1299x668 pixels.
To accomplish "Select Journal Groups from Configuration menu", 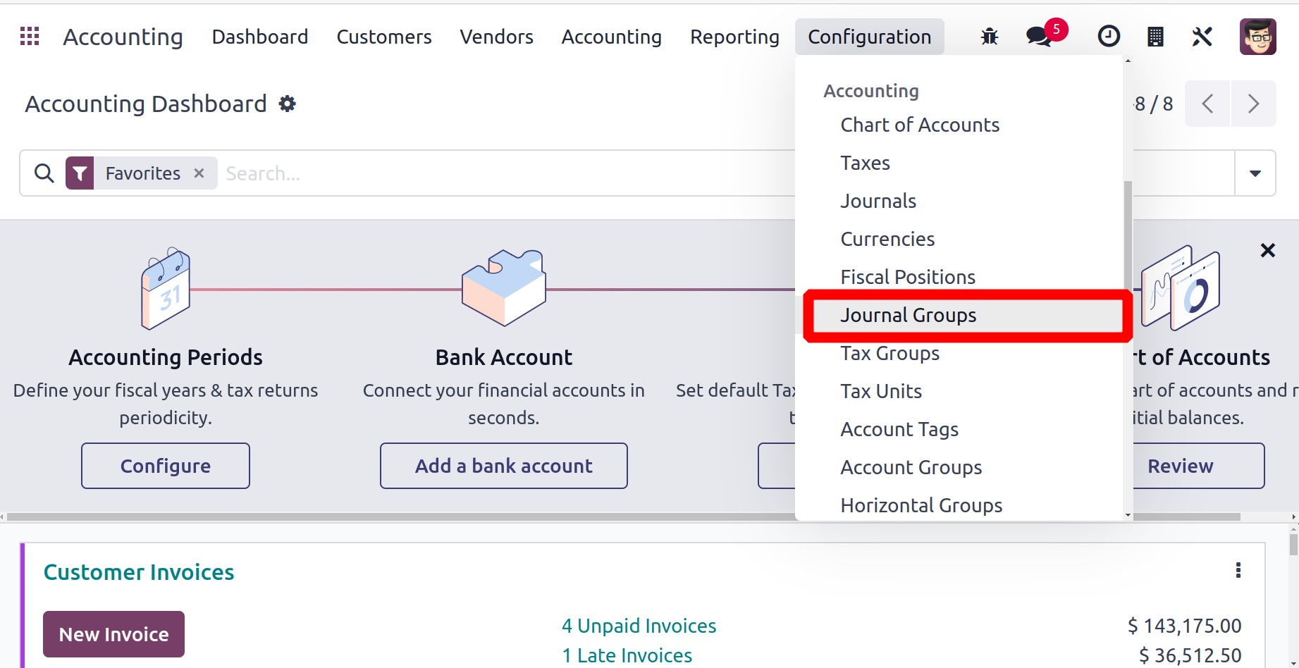I will 908,316.
